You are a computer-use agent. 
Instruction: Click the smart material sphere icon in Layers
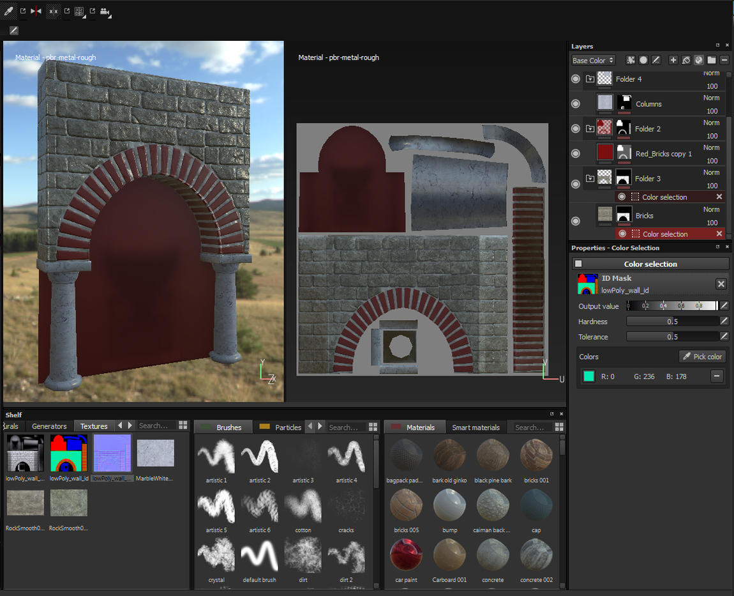(698, 60)
